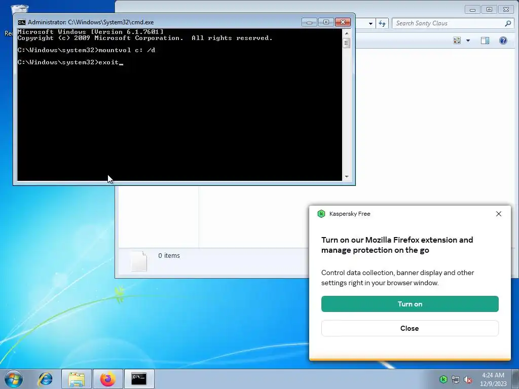Click the cmd scrollbar down arrow
Screen dimensions: 519x389
click(x=347, y=177)
